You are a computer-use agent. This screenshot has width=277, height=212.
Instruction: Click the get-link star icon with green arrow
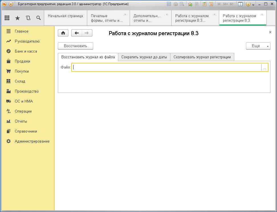click(x=190, y=4)
